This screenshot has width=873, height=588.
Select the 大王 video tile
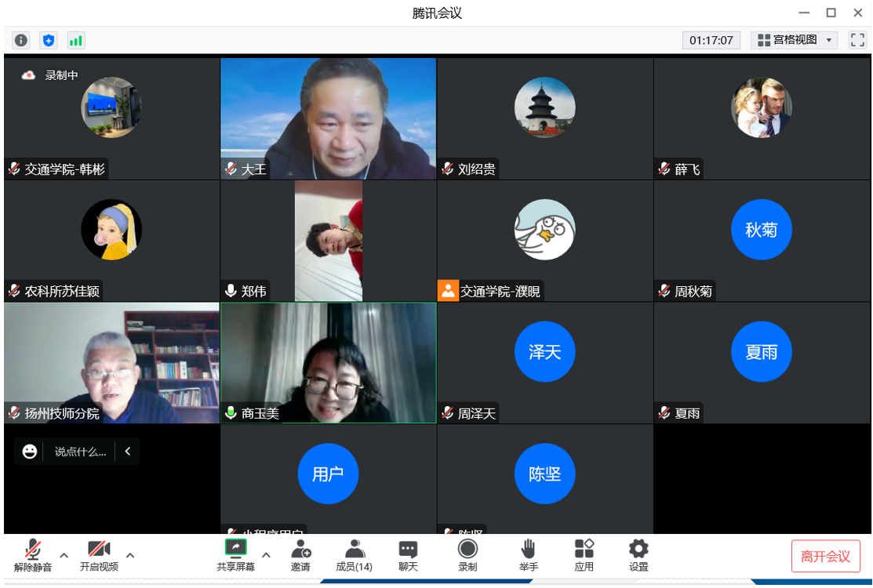click(x=329, y=118)
